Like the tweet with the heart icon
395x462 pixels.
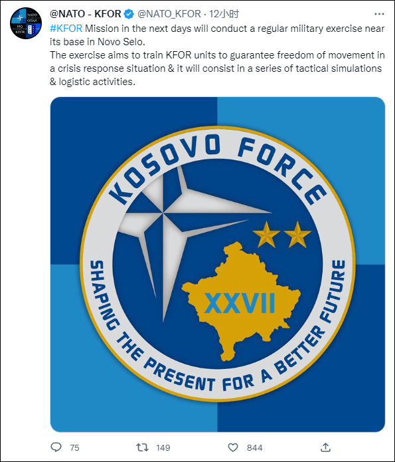tap(233, 447)
